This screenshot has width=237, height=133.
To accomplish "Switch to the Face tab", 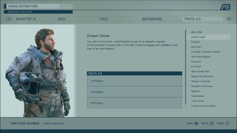I will point(118,19).
